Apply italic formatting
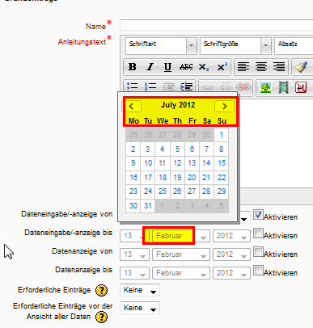The image size is (313, 328). click(150, 67)
